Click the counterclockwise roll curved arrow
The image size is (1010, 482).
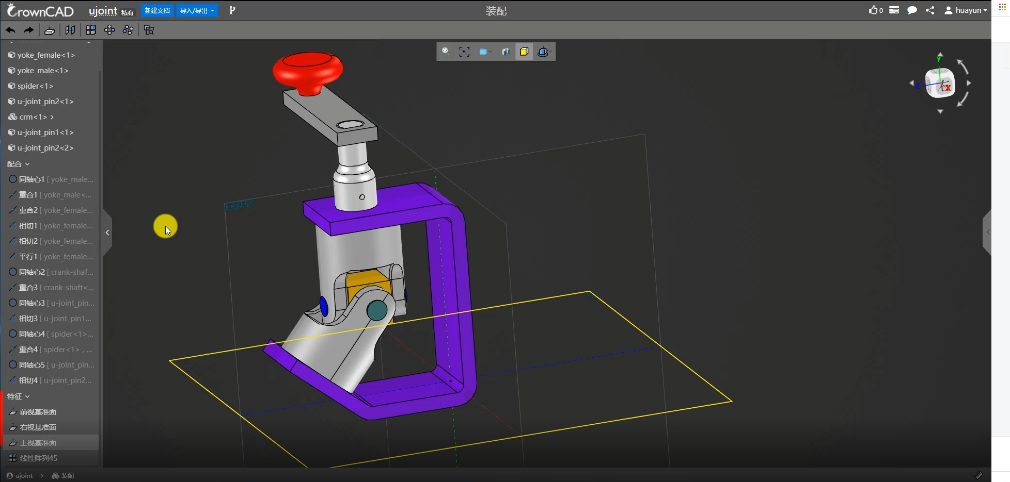pos(962,67)
